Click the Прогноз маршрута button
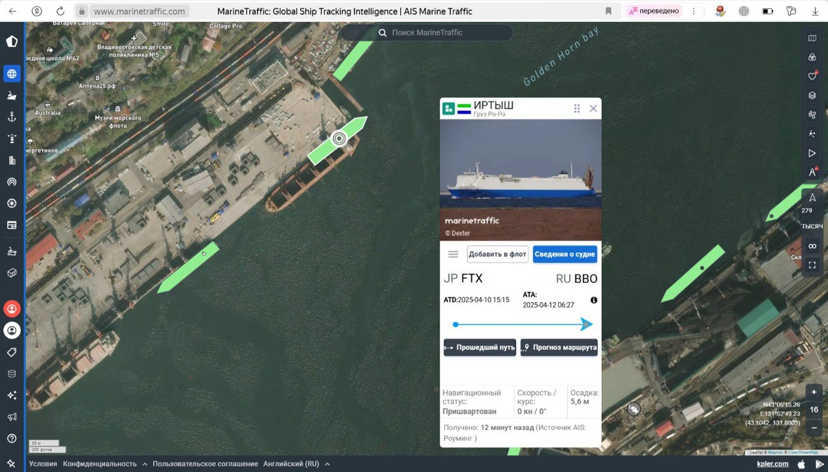The image size is (828, 472). 559,347
